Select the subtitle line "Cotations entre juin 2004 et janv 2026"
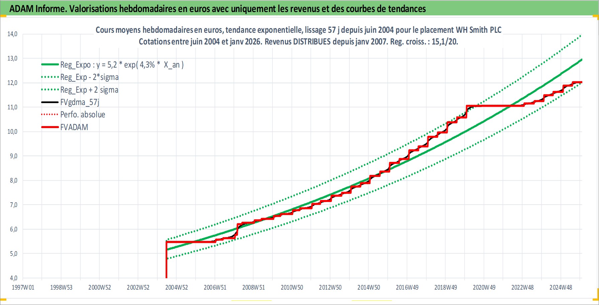599x305 pixels. click(x=298, y=42)
